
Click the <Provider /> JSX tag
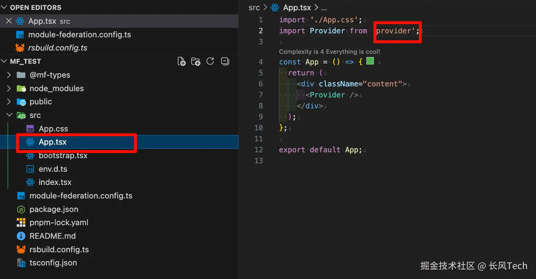pos(332,95)
